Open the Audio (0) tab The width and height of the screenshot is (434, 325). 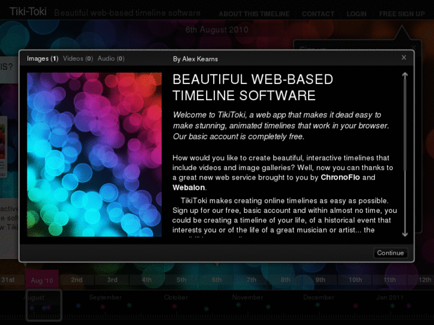click(x=111, y=58)
